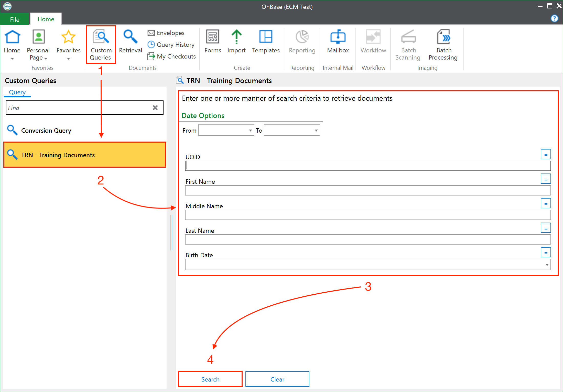Clear the search criteria

coord(277,379)
